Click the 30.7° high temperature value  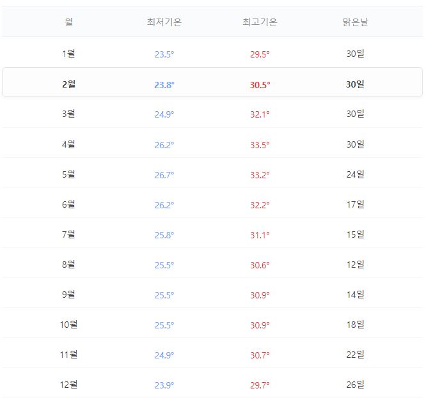tap(260, 355)
